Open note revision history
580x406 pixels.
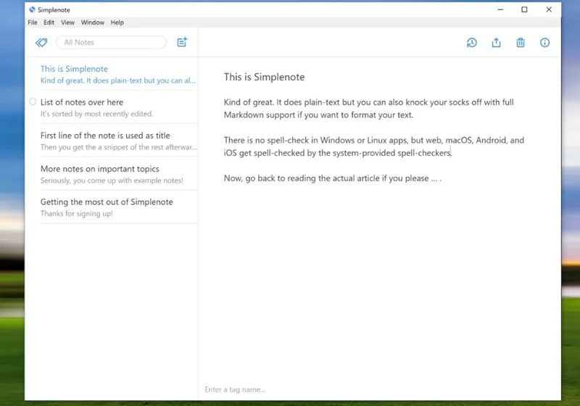(472, 43)
